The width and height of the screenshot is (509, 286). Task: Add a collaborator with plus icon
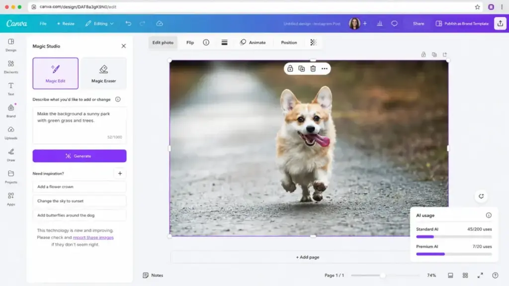pyautogui.click(x=365, y=23)
